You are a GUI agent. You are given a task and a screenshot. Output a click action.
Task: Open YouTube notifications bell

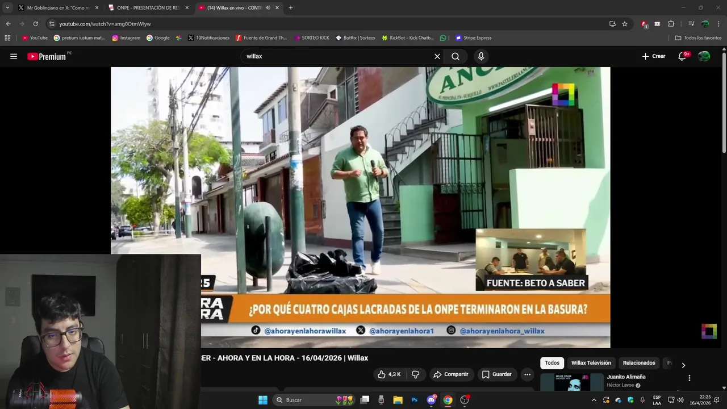coord(682,56)
